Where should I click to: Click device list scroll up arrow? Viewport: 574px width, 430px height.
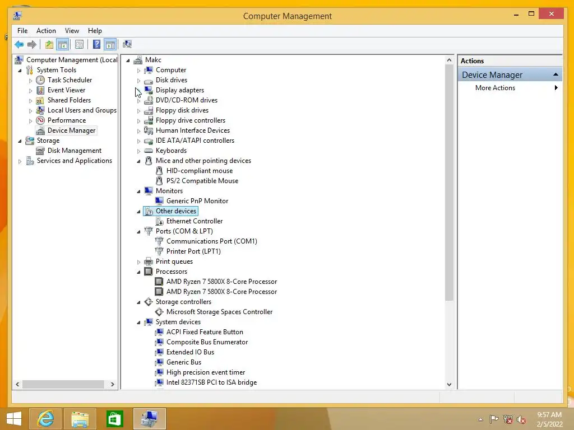tap(449, 60)
